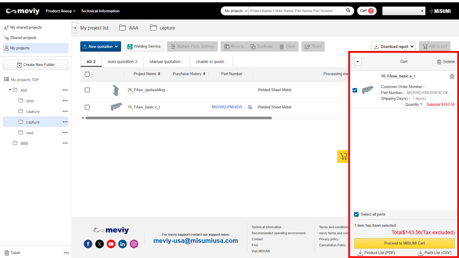Viewport: 459px width, 258px height.
Task: Check the box for 20_FAsw_spotwelding row
Action: click(87, 90)
